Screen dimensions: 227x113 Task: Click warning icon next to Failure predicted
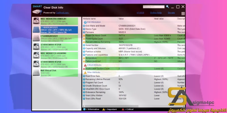(84, 61)
